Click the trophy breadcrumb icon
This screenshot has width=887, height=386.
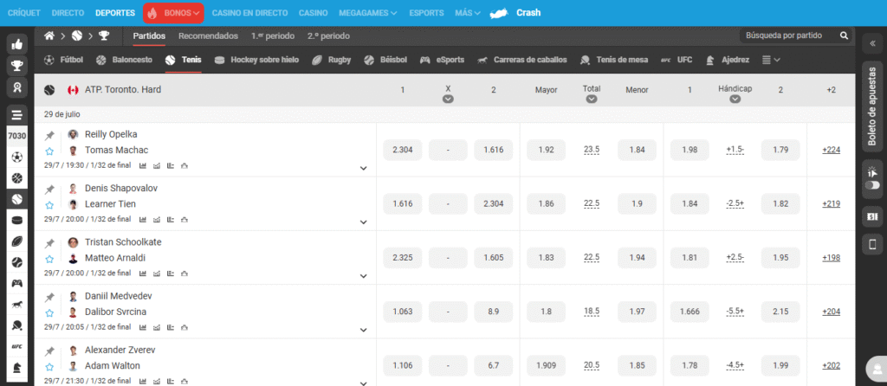[104, 35]
